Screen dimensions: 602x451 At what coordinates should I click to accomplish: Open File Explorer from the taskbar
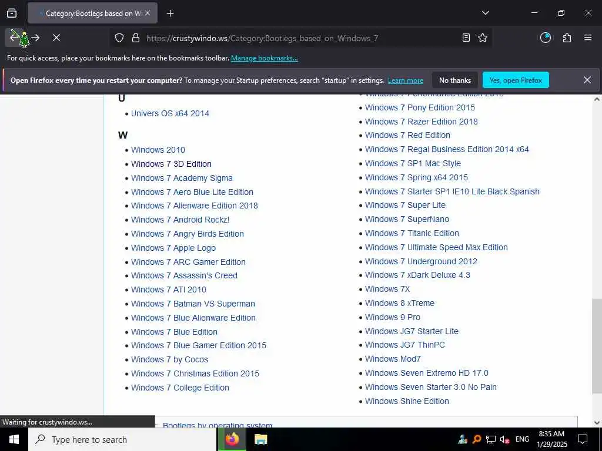click(260, 439)
